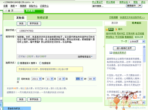The height and width of the screenshot is (110, 148).
Task: Click the 进入短信汇总页 button
Action: click(x=124, y=48)
